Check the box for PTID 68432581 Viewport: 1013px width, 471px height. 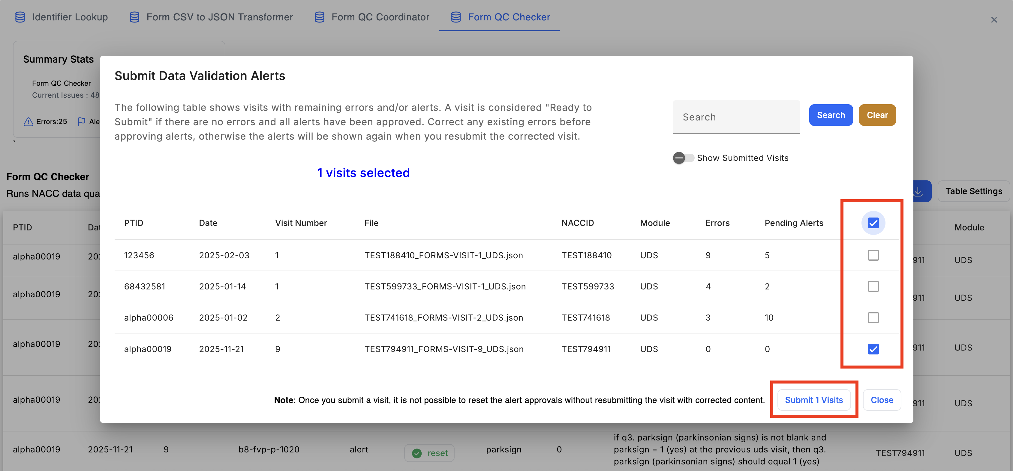click(873, 286)
